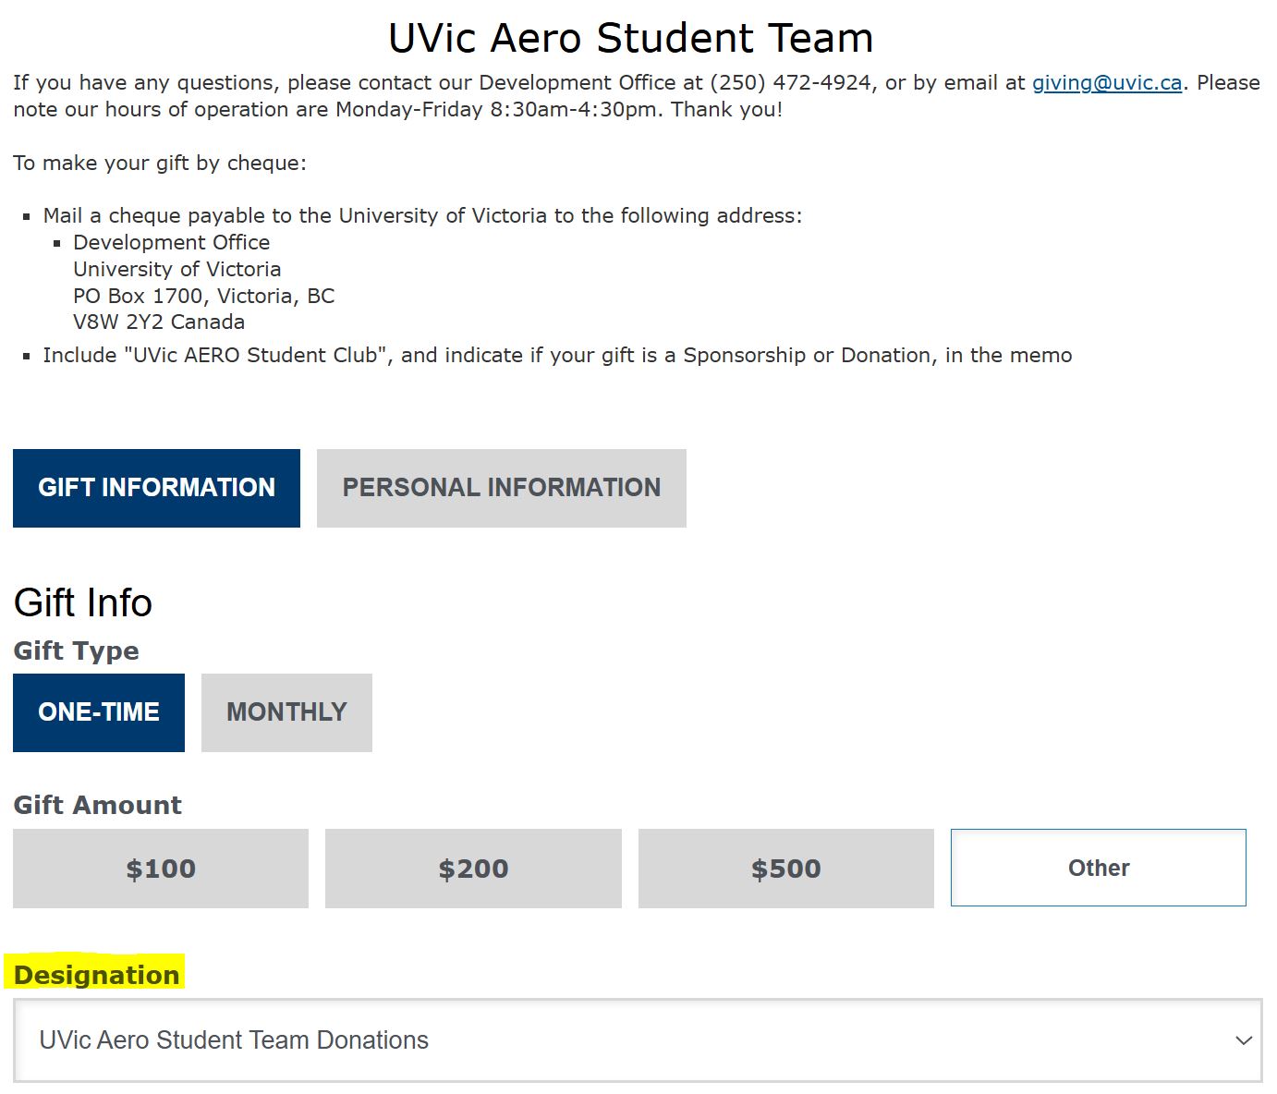Click the Other amount field
This screenshot has width=1277, height=1094.
[x=1098, y=868]
